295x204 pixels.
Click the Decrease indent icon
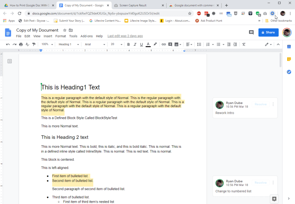click(229, 45)
